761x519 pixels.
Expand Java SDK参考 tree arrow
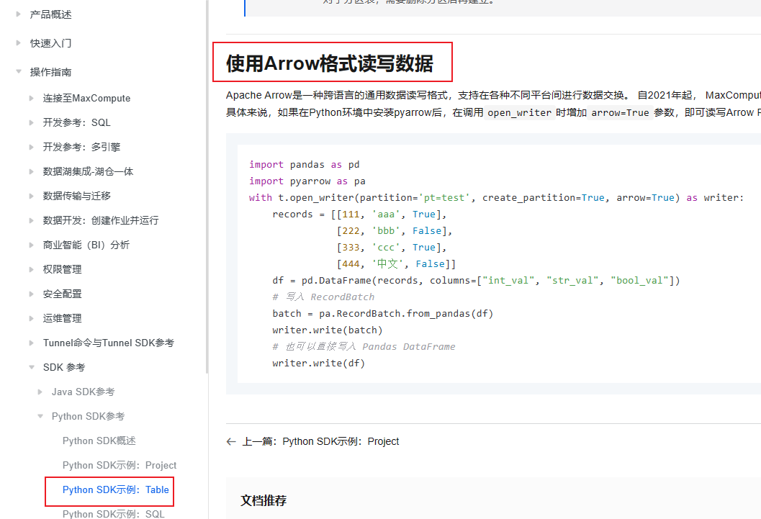[40, 392]
